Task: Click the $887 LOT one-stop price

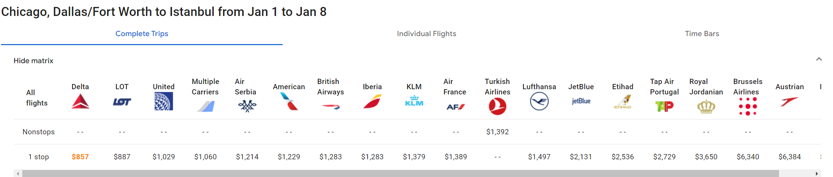Action: (122, 157)
